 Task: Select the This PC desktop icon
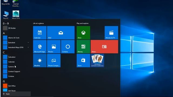(x=6, y=15)
